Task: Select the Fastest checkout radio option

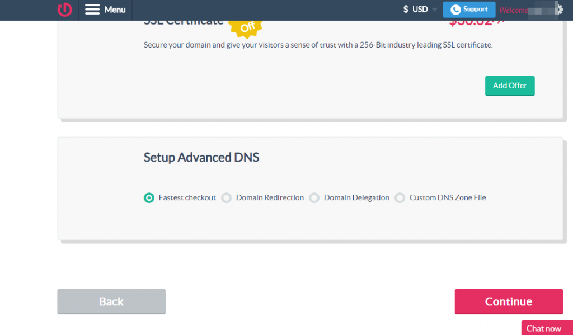Action: tap(149, 197)
